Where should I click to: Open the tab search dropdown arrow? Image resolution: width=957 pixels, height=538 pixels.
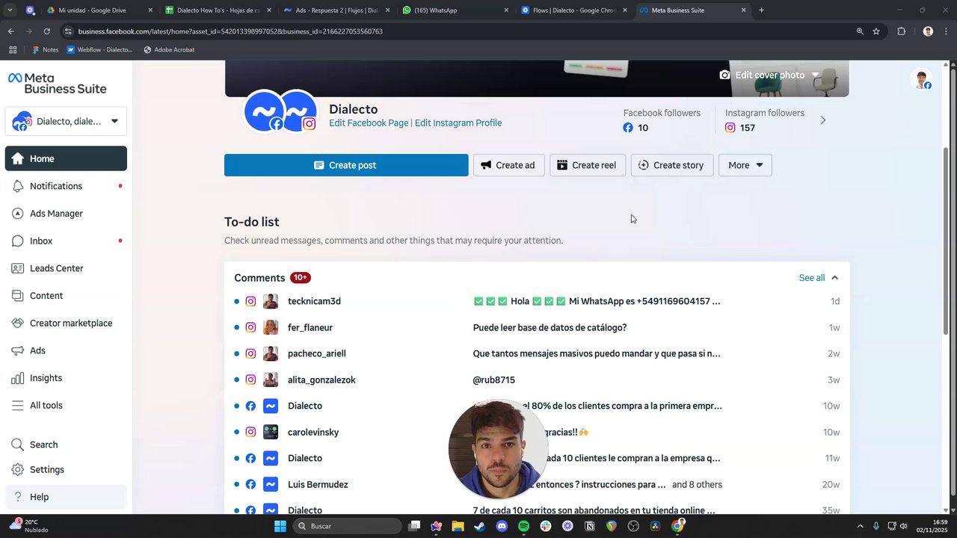pos(10,10)
